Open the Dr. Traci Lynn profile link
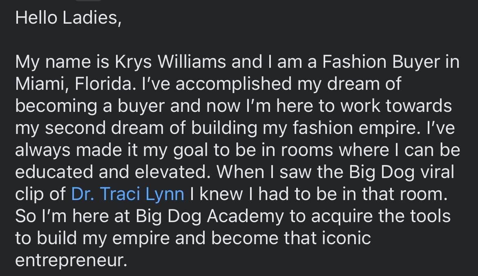 [x=127, y=194]
